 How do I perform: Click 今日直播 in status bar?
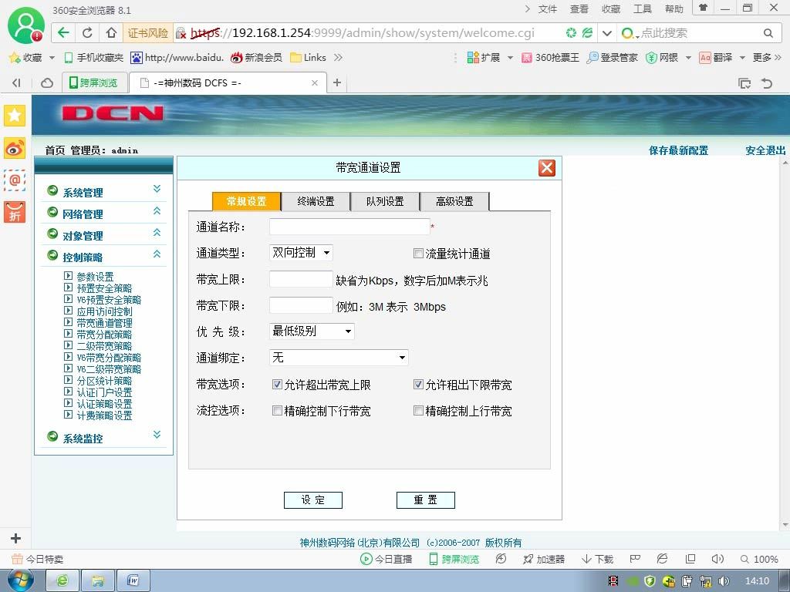[x=386, y=559]
